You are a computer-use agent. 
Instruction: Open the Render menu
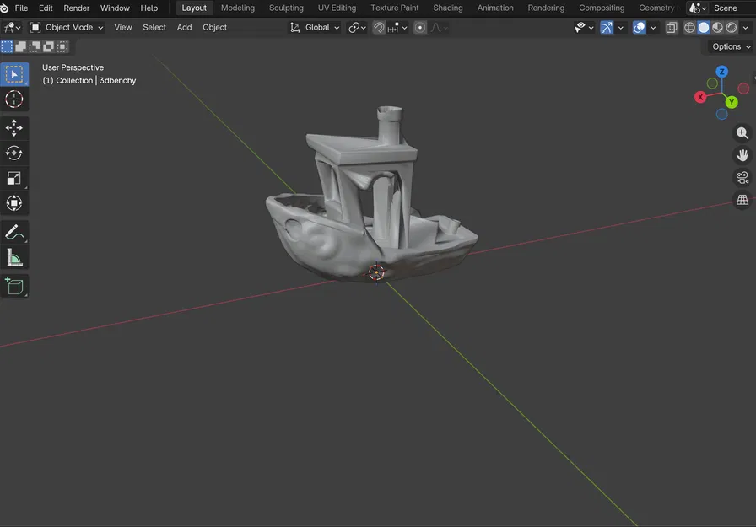point(76,8)
